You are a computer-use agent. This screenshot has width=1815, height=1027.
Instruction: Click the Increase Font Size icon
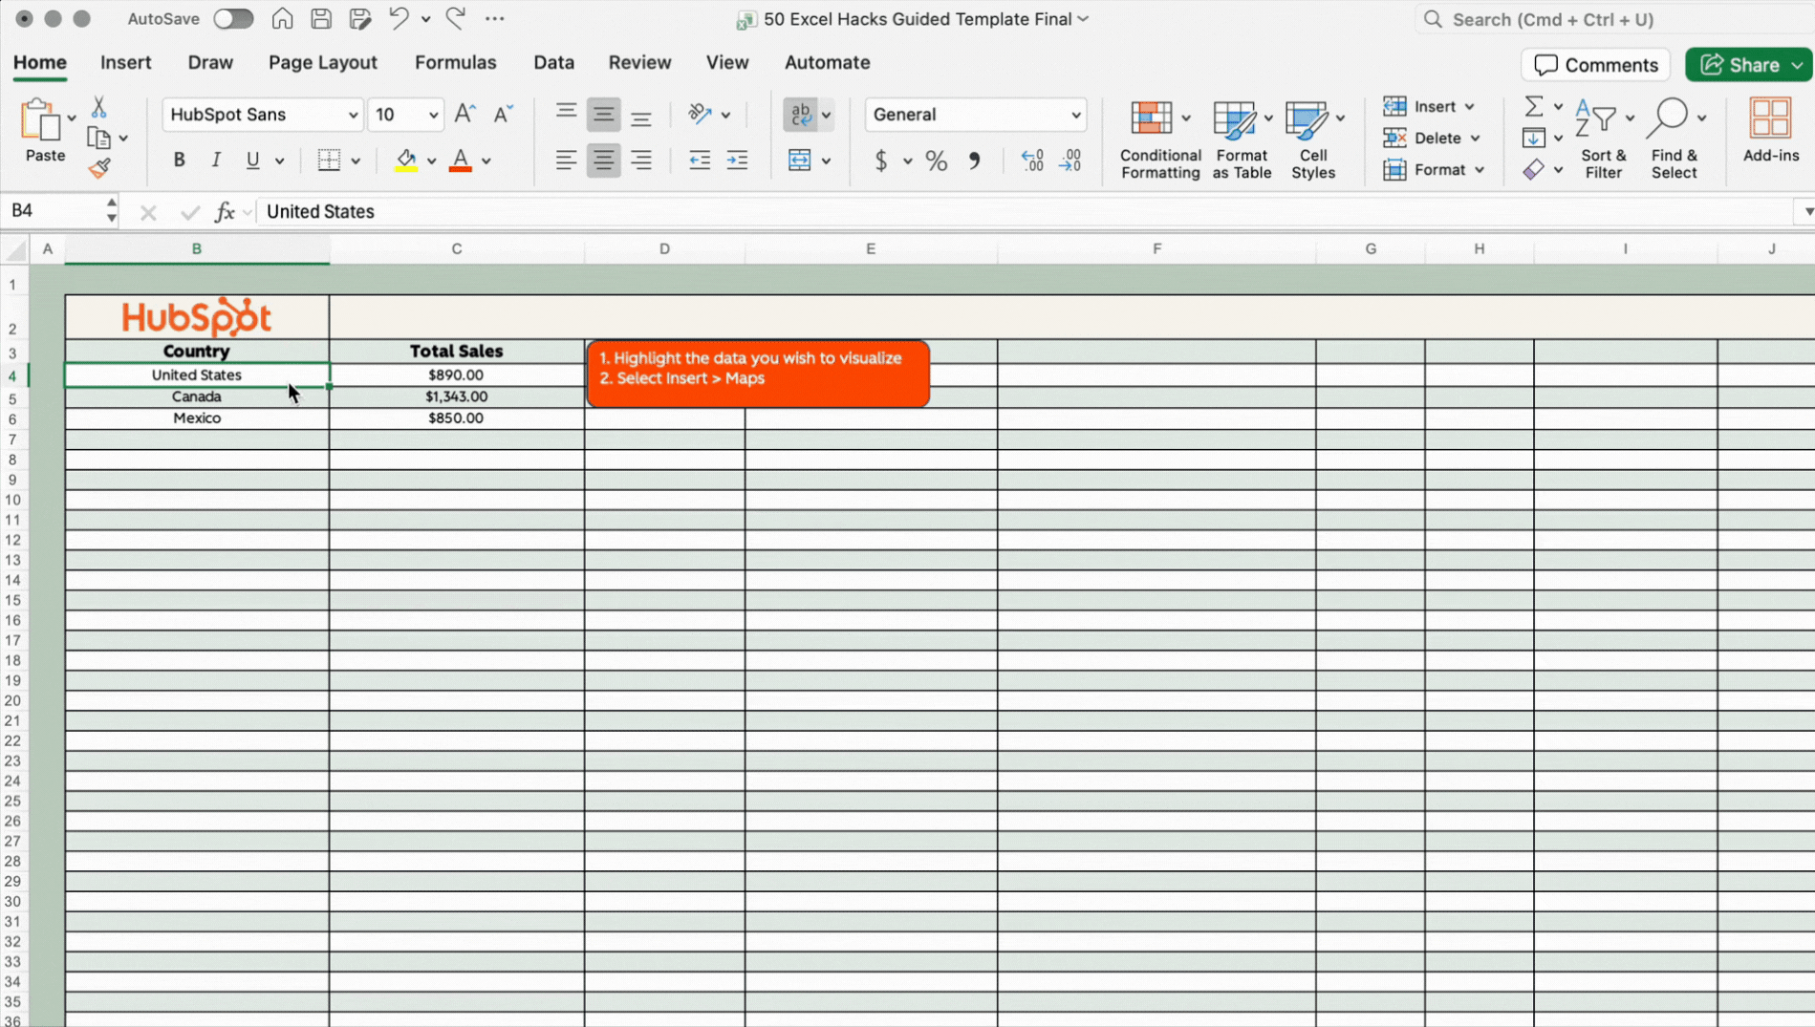[465, 115]
